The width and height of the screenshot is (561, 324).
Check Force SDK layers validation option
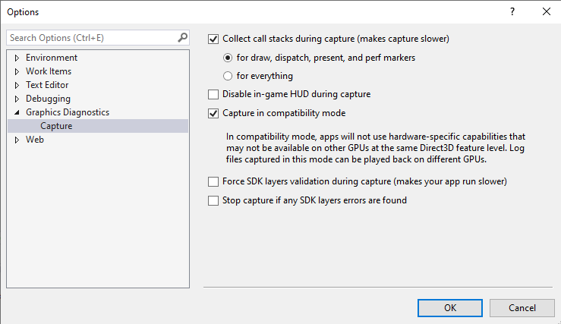tap(213, 182)
